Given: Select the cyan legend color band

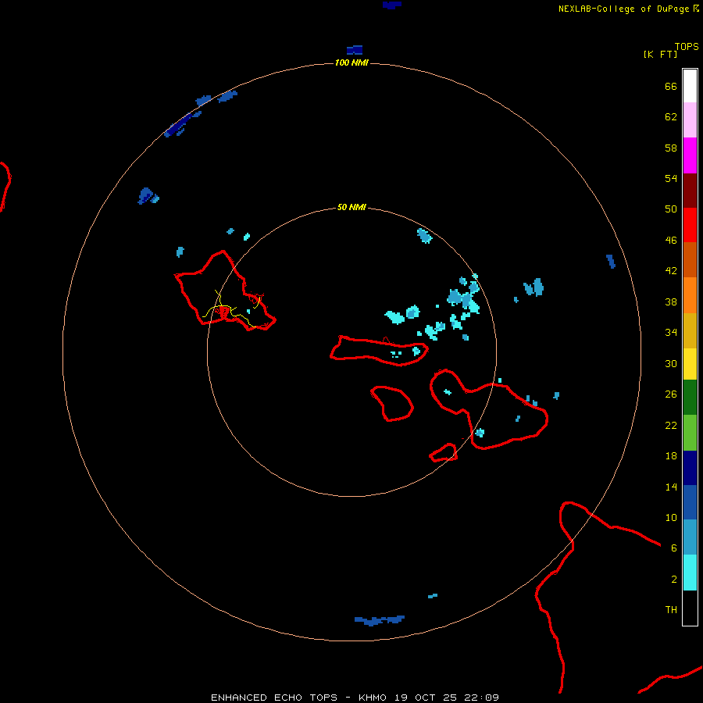Looking at the screenshot, I should pyautogui.click(x=690, y=573).
